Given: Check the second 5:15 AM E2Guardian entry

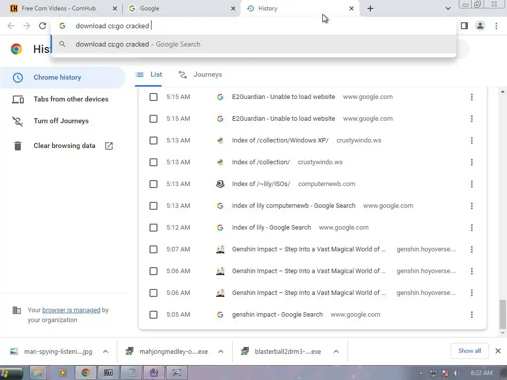Looking at the screenshot, I should (x=153, y=119).
